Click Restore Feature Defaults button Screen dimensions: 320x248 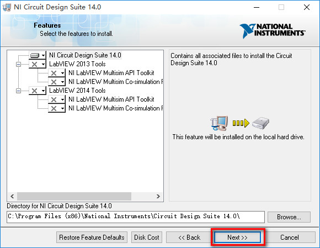point(92,238)
